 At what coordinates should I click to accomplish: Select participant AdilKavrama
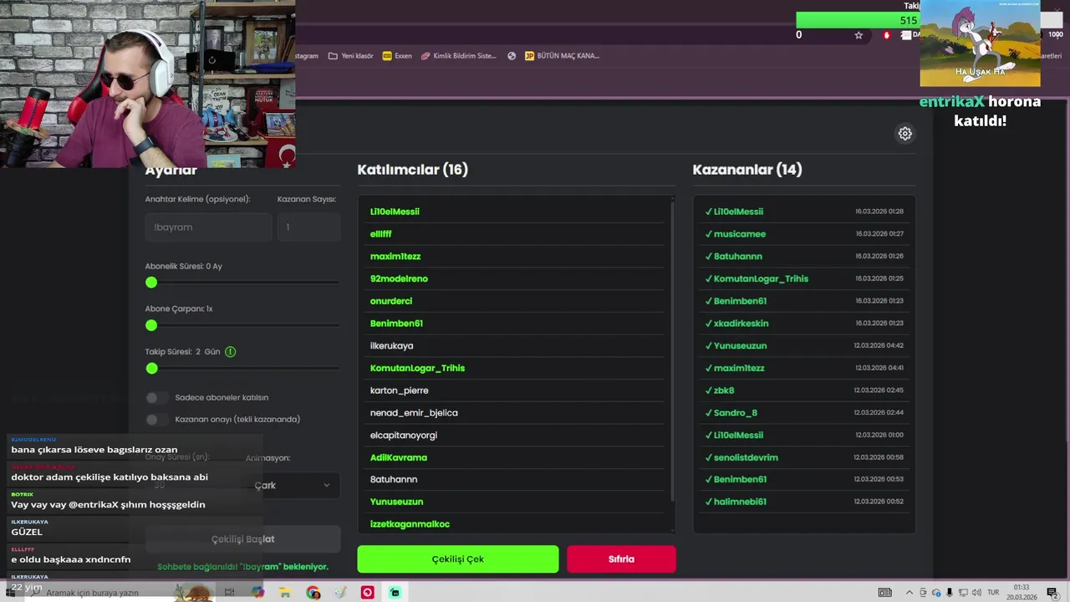399,457
